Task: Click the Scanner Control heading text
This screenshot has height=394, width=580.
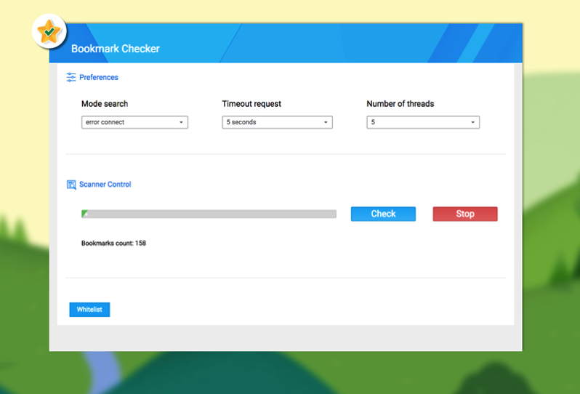Action: click(105, 184)
